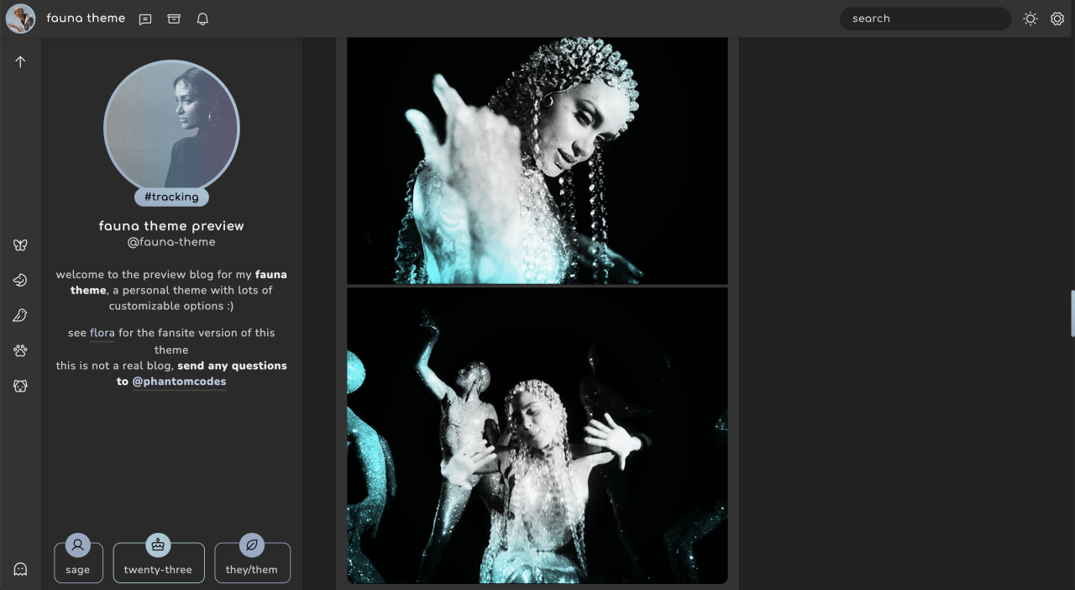Click the paw print sidebar icon
This screenshot has height=590, width=1075.
(x=20, y=350)
